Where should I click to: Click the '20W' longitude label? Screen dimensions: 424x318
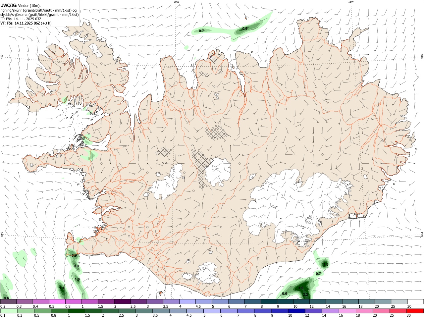[x=176, y=2]
